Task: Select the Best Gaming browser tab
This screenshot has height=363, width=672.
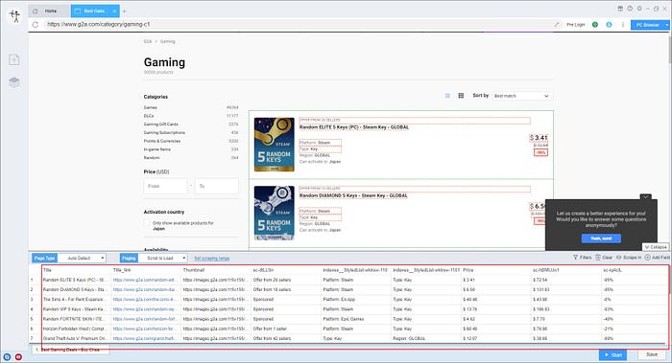Action: [x=94, y=11]
